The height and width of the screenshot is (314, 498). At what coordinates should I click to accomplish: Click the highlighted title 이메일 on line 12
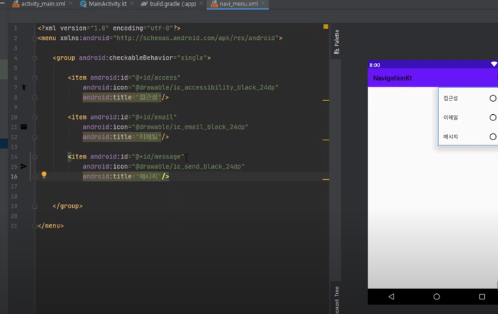[x=122, y=137]
